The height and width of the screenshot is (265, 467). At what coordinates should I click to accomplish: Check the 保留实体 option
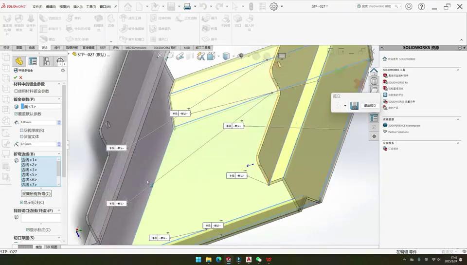21,136
